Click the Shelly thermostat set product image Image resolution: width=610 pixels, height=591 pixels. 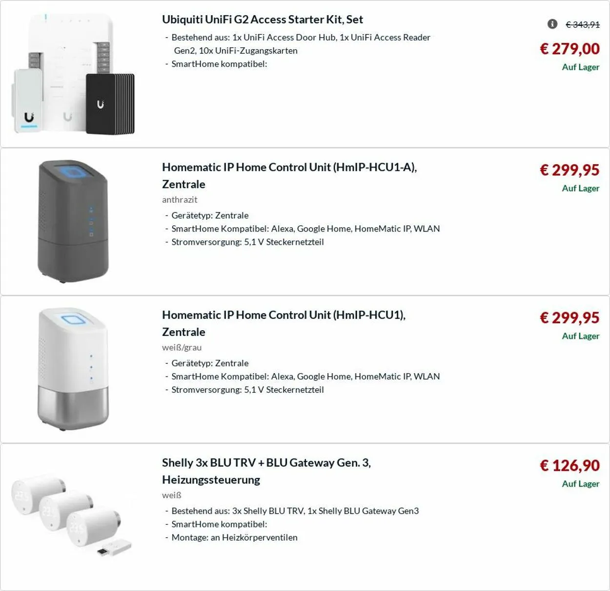coord(72,517)
